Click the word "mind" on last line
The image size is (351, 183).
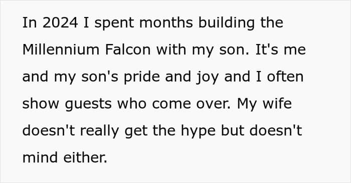(40, 157)
